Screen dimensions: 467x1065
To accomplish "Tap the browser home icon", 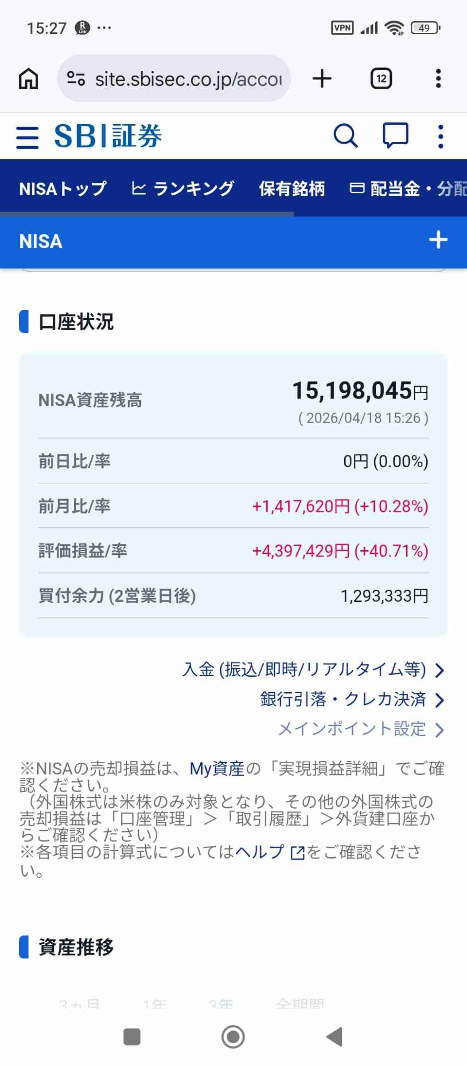I will point(29,79).
